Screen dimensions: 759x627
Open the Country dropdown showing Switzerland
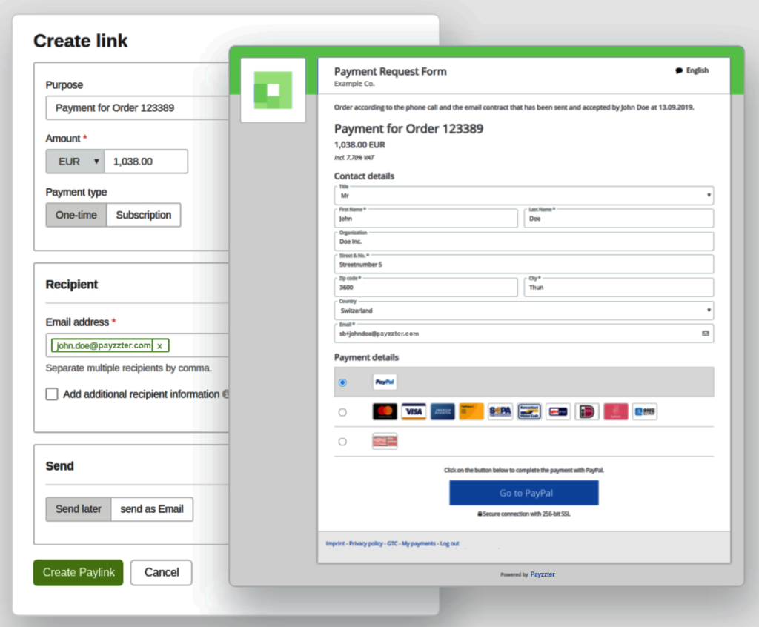click(523, 310)
